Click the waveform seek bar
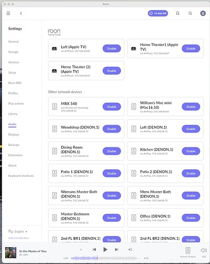Image resolution: width=210 pixels, height=264 pixels. pos(106,258)
